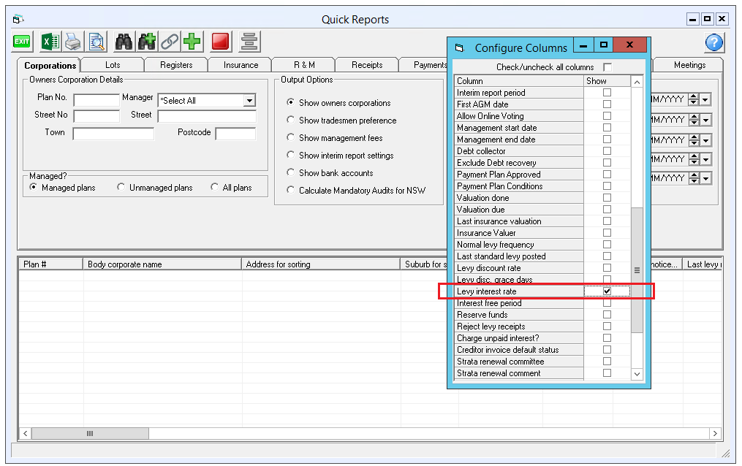
Task: Open the Registers tab
Action: (176, 65)
